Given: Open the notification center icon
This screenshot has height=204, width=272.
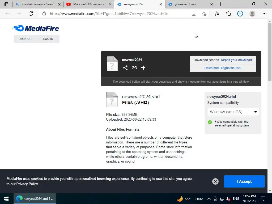Looking at the screenshot, I should pos(263,199).
